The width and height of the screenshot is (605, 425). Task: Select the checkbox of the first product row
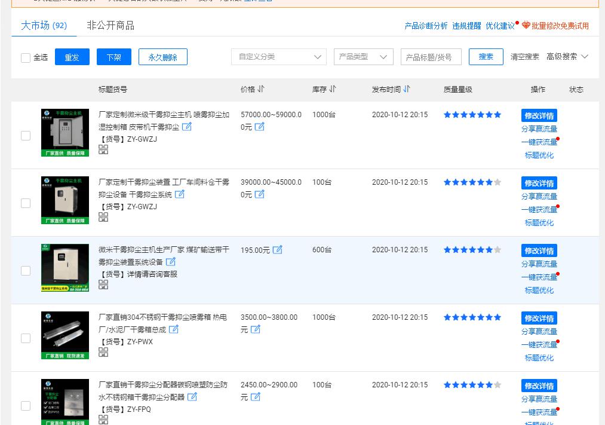point(25,136)
